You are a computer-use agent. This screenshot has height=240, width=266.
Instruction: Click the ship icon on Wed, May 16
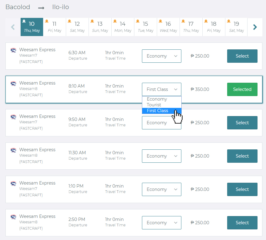pos(160,21)
